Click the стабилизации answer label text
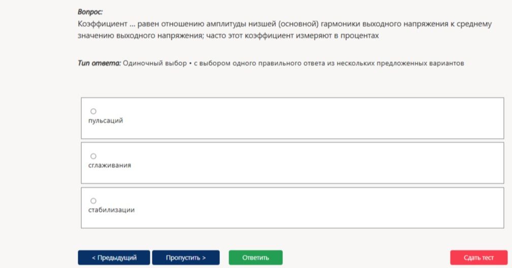The height and width of the screenshot is (268, 512). click(x=111, y=210)
